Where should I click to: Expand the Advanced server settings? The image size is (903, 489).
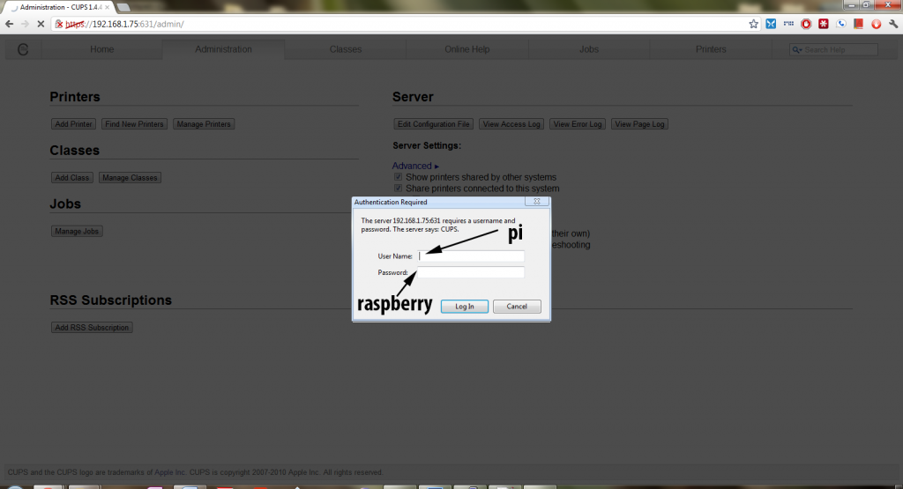pos(415,166)
